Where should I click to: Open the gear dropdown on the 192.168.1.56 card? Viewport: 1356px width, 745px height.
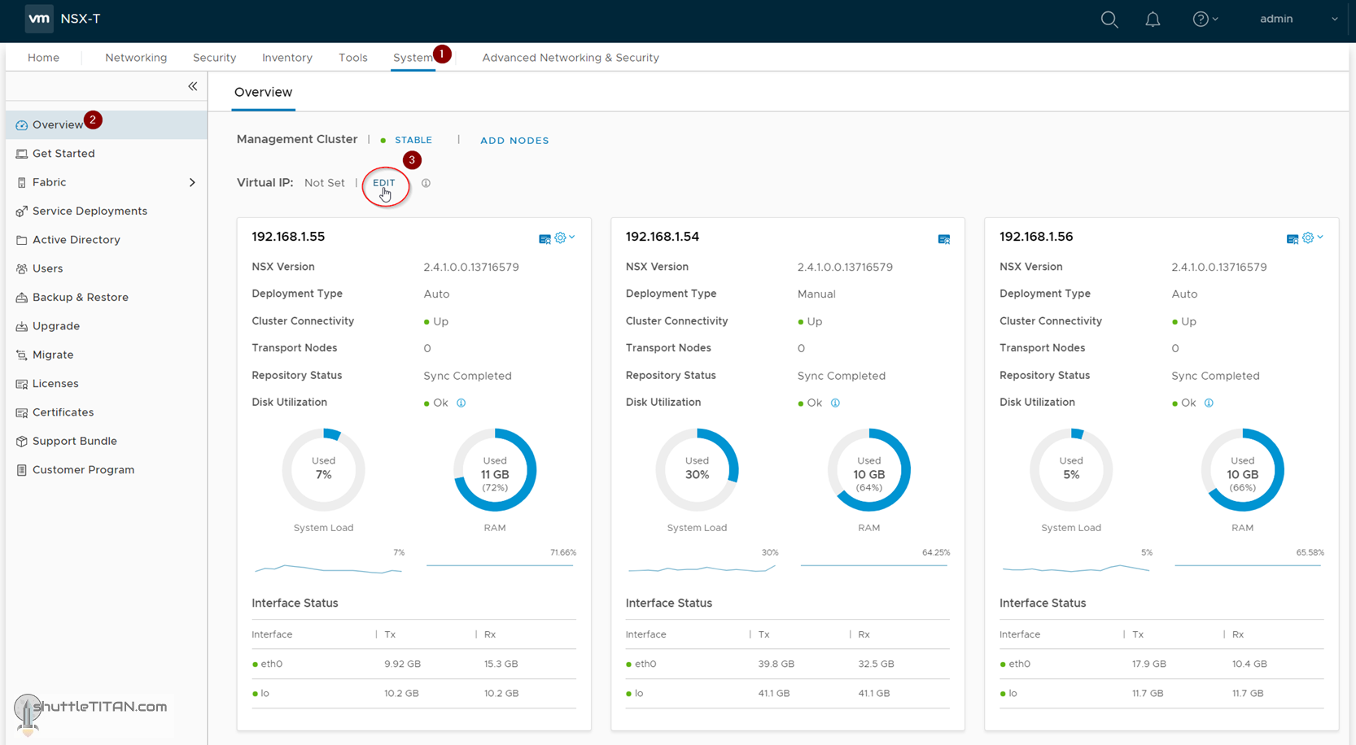(x=1307, y=237)
